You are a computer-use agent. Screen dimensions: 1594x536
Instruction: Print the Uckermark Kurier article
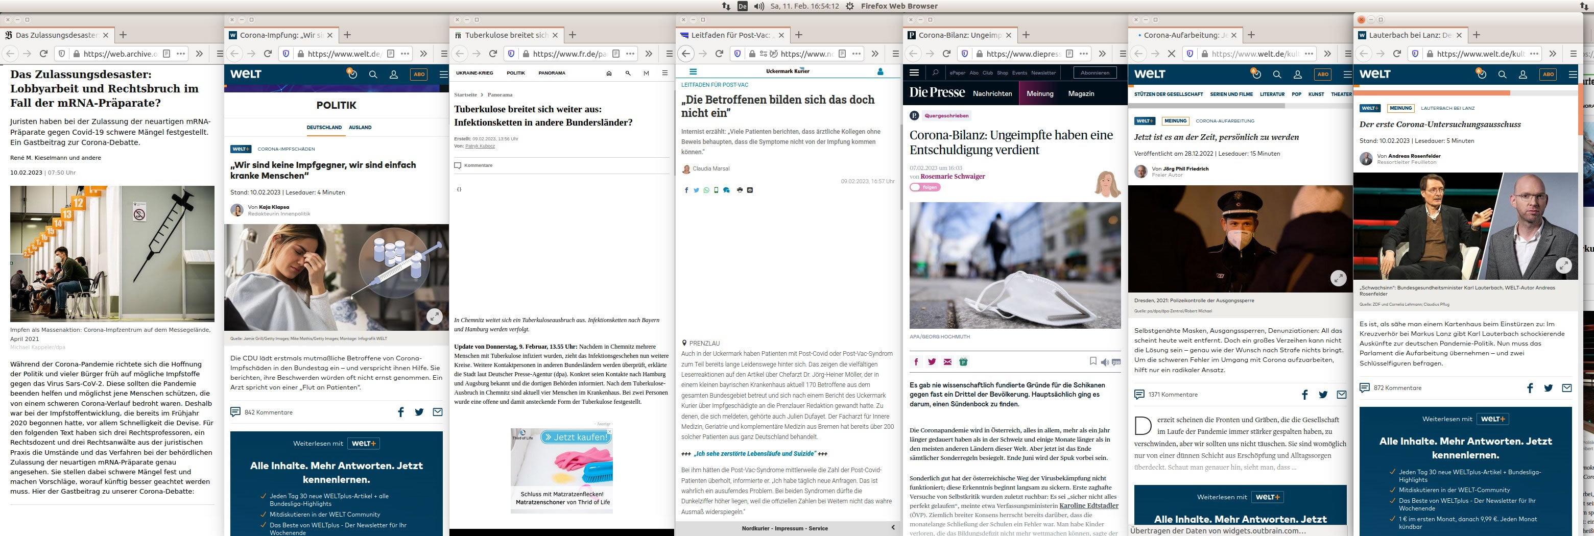pos(740,190)
